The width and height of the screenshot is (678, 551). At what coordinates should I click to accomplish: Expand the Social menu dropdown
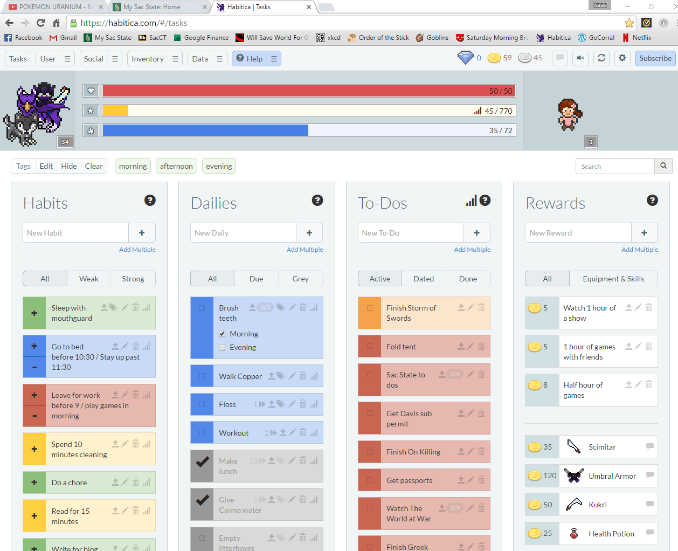[x=115, y=59]
